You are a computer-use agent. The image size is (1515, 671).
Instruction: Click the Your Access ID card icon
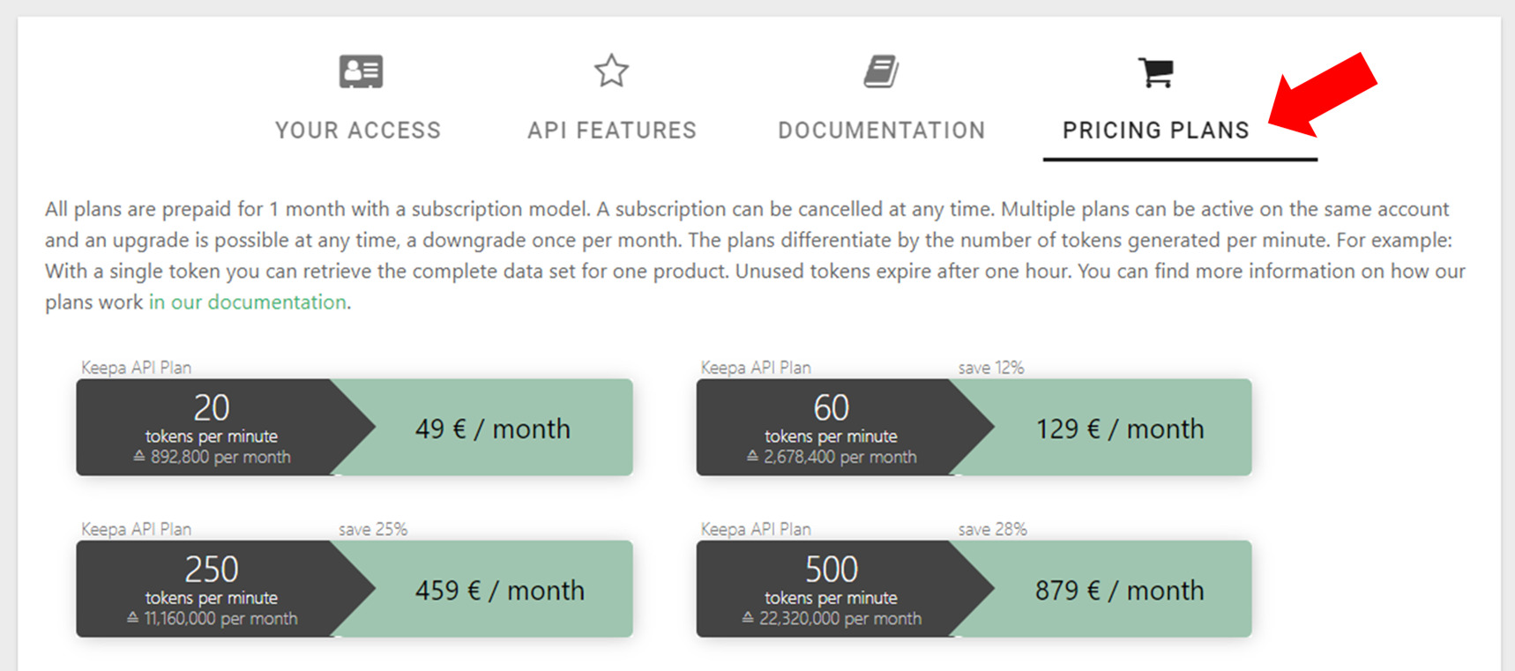(361, 71)
